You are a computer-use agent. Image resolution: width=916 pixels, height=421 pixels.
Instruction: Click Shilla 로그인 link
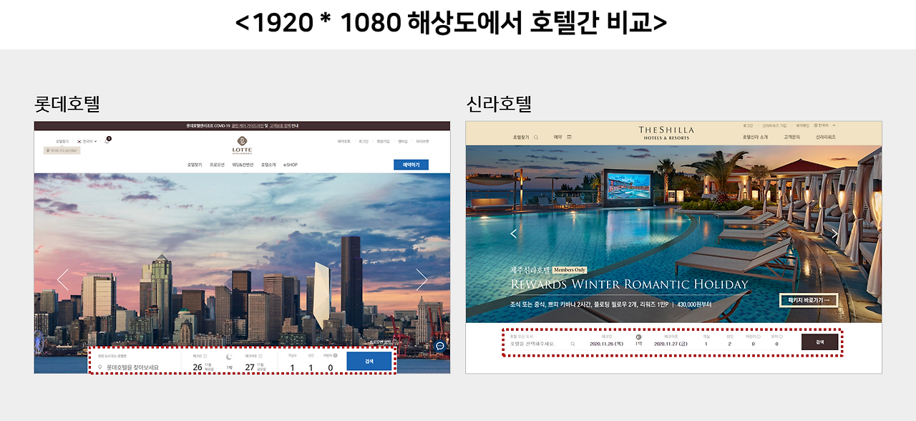coord(748,125)
